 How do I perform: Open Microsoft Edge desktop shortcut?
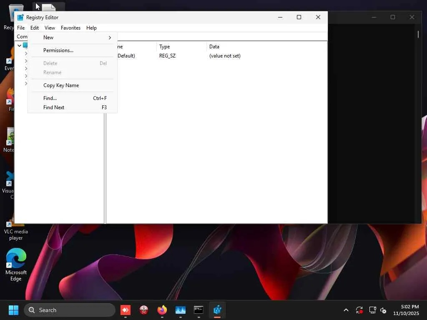16,265
